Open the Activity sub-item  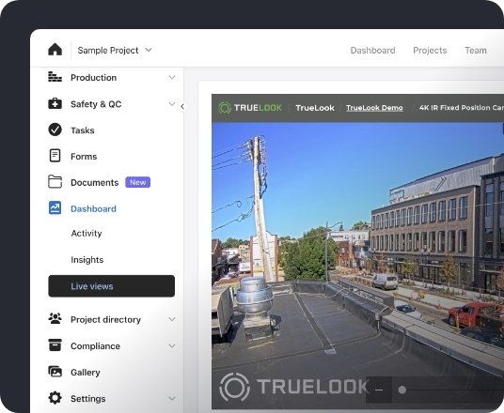tap(87, 234)
